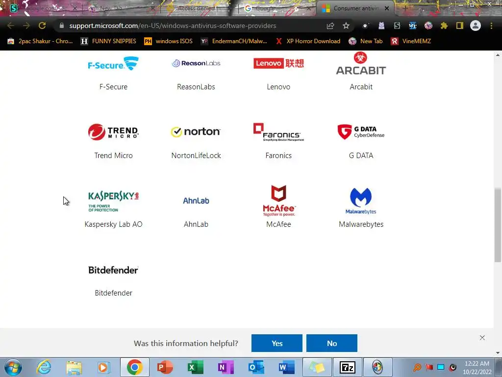Go forward using the browser forward arrow

tap(26, 26)
